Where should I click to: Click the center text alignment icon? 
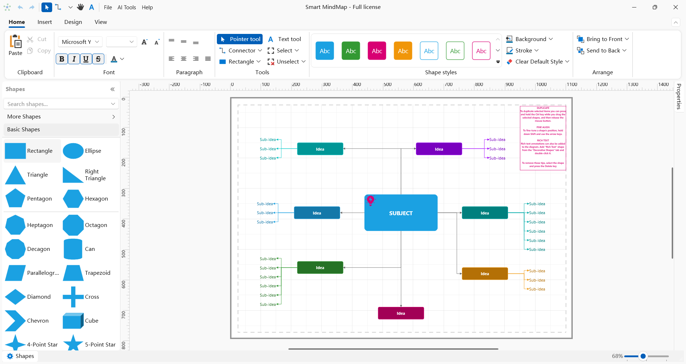coord(184,59)
